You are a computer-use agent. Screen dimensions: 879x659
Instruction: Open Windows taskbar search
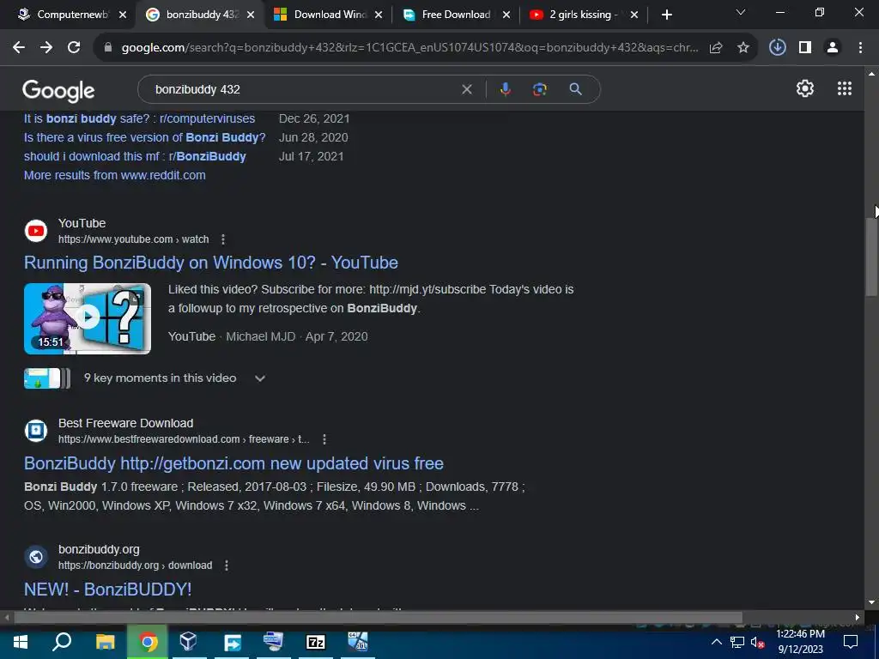[62, 642]
